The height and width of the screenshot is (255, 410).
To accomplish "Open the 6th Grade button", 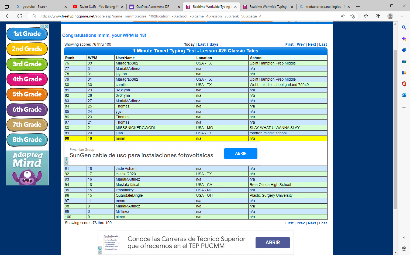I will pos(27,110).
